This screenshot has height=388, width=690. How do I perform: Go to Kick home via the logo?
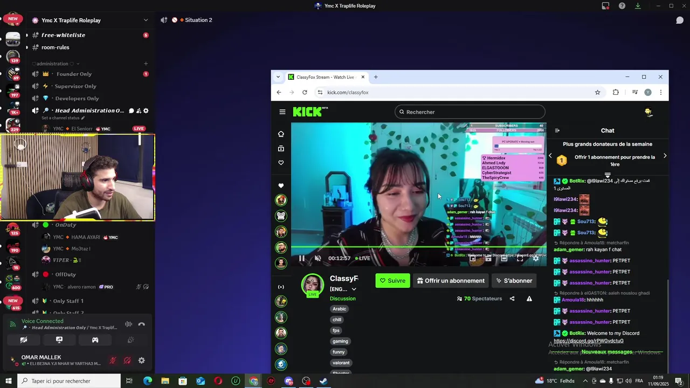[x=310, y=112]
